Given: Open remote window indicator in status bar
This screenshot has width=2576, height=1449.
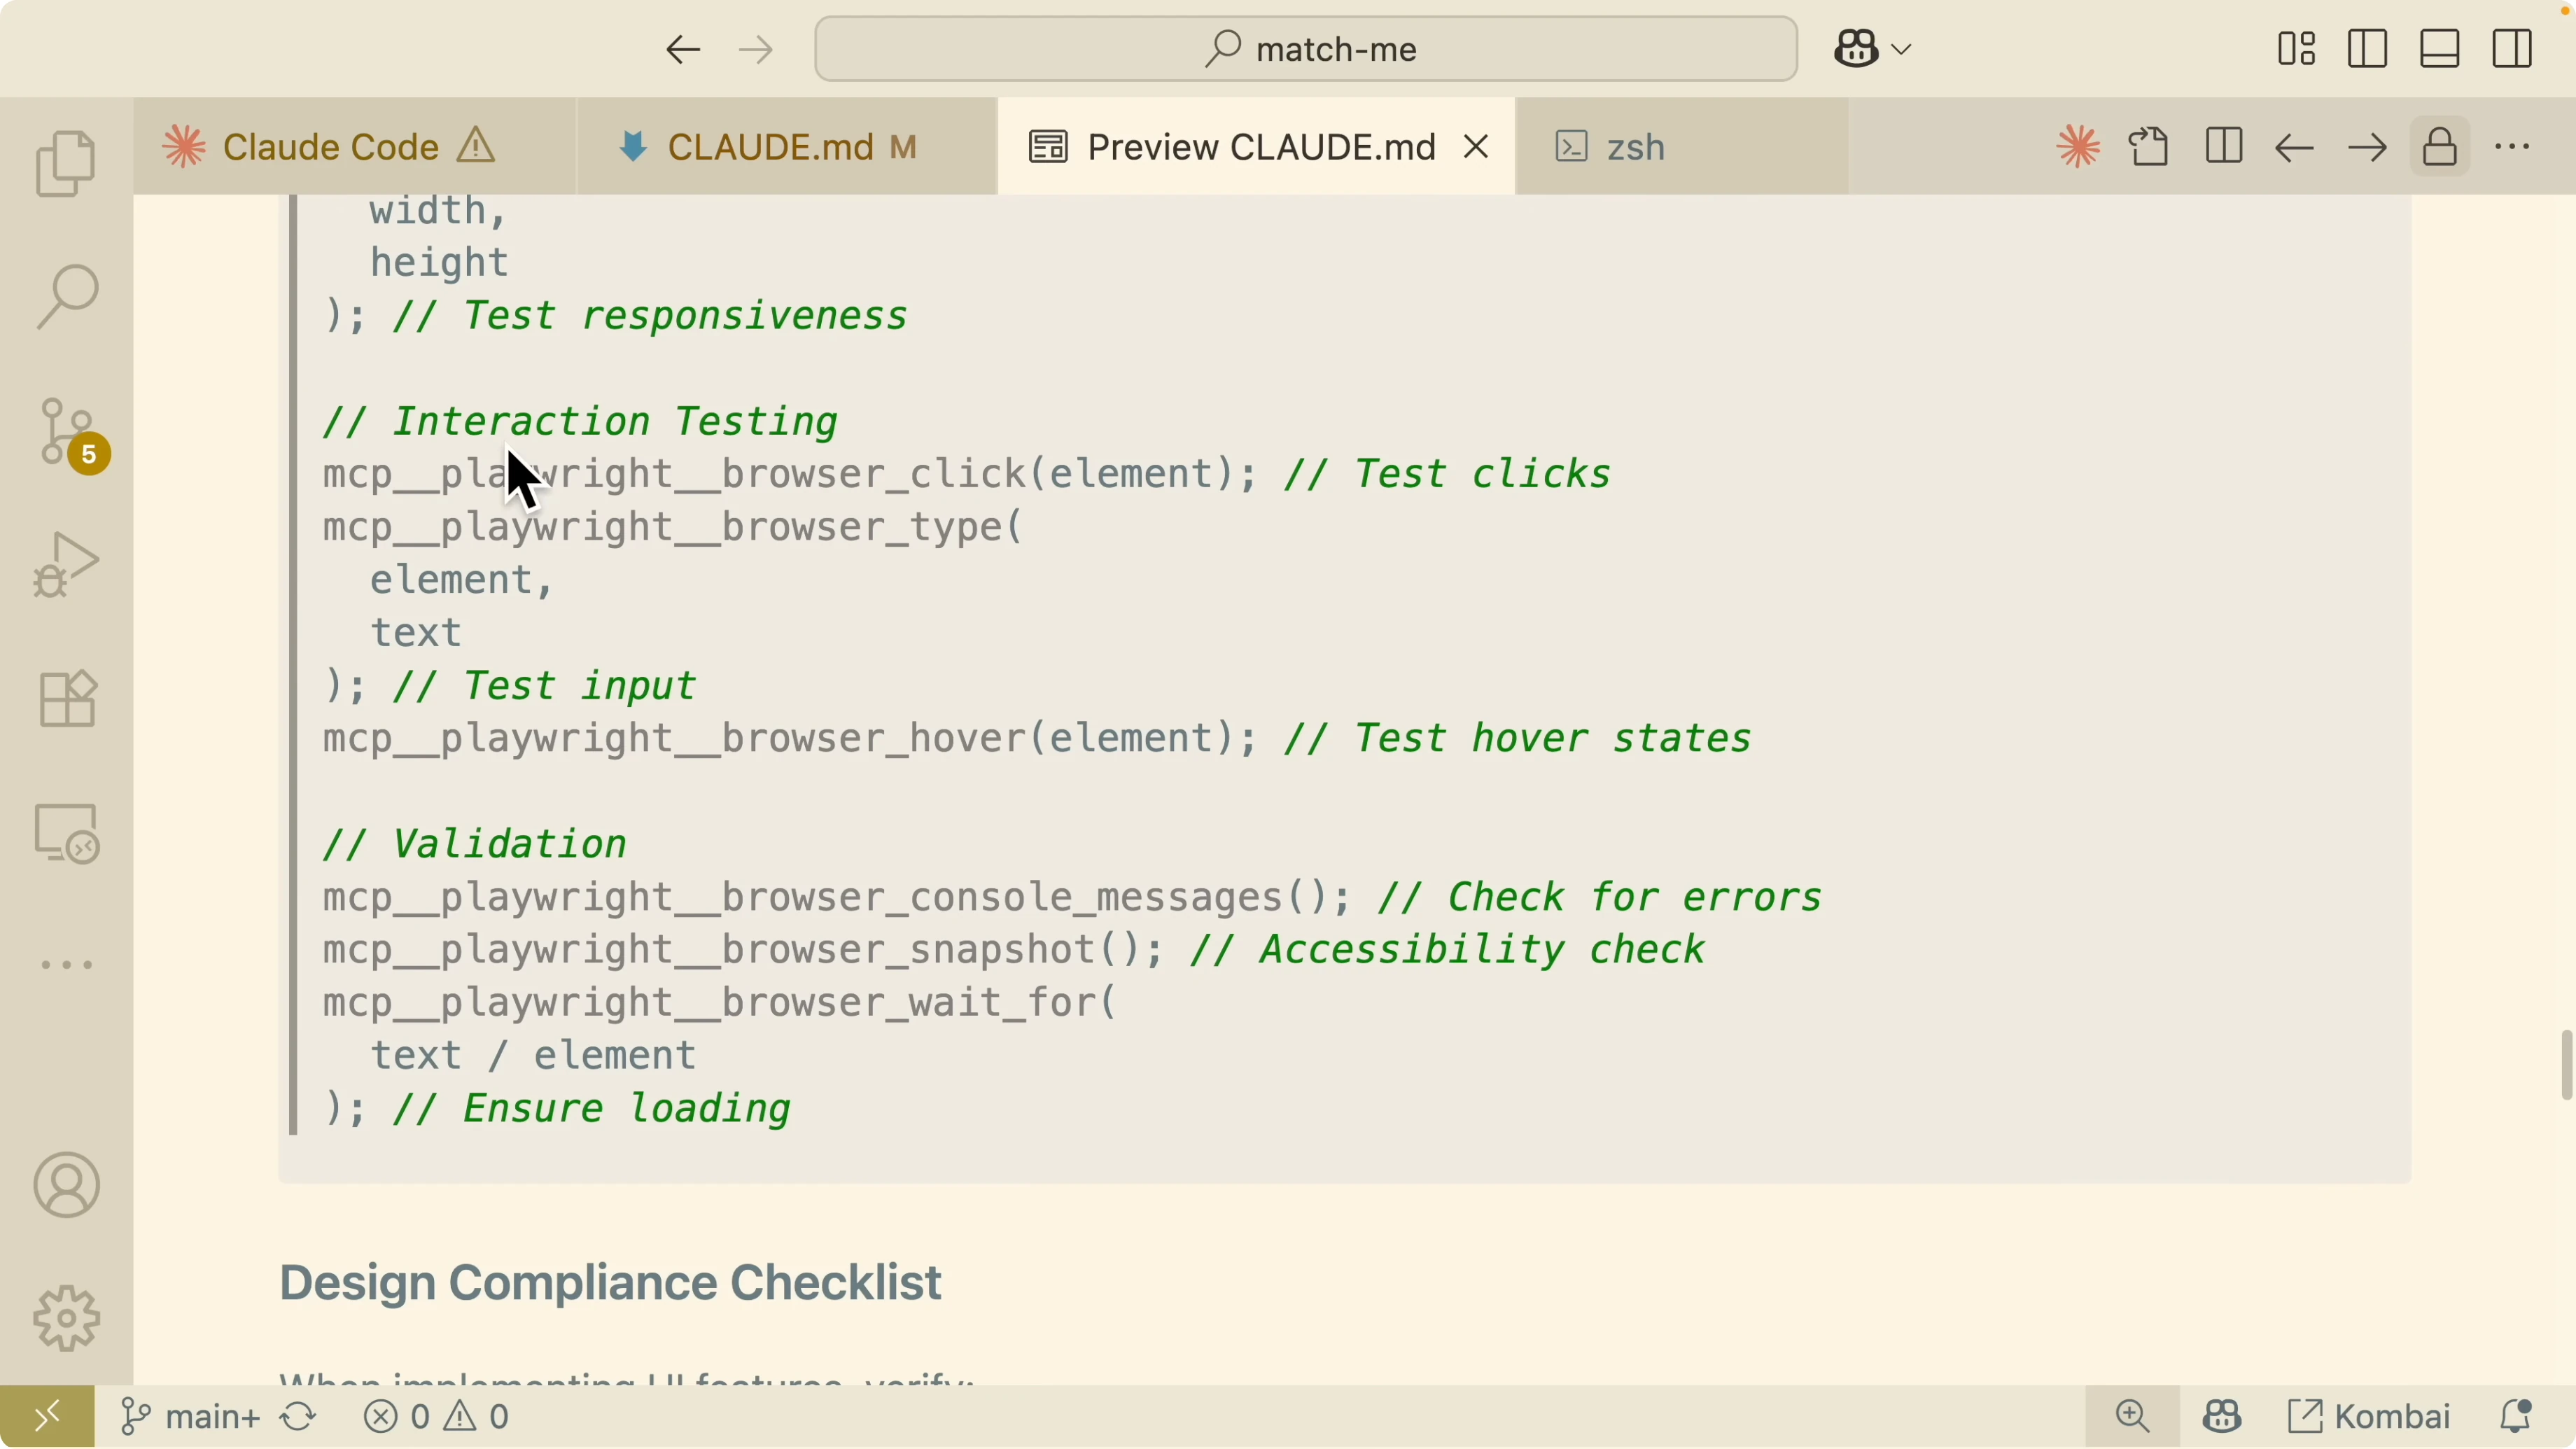Looking at the screenshot, I should click(x=47, y=1416).
